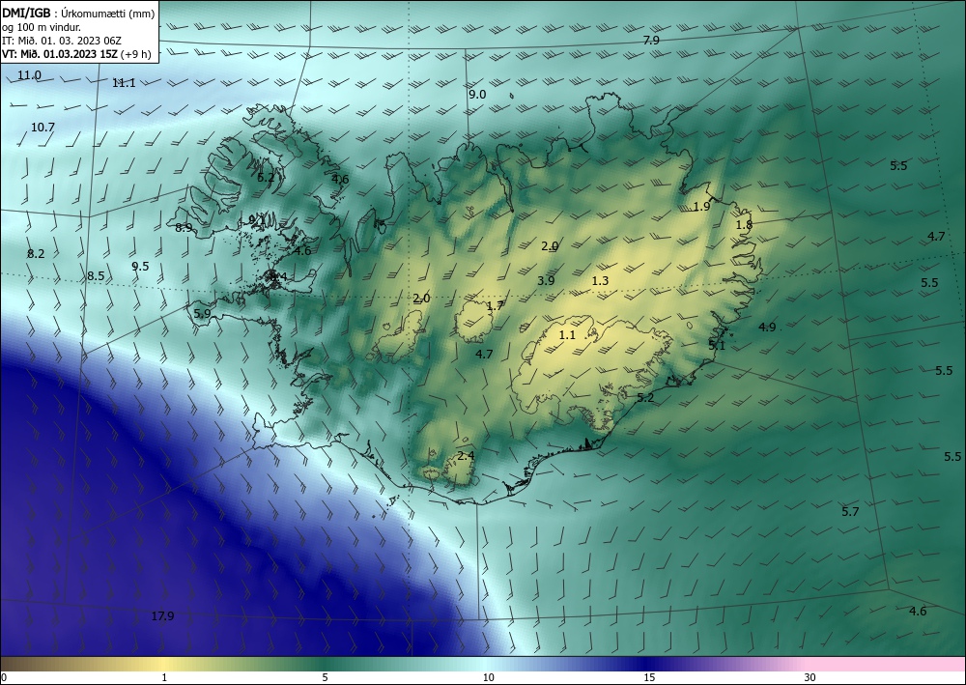Select the 4.9 value label
966x685 pixels.
pos(767,328)
